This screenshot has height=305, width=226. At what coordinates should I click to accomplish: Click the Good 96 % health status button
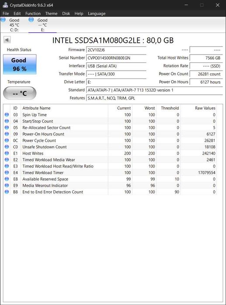[x=20, y=65]
